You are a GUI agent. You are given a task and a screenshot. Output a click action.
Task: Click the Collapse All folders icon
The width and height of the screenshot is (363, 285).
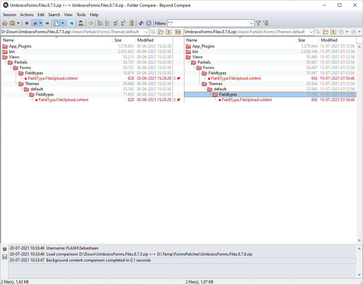(107, 23)
